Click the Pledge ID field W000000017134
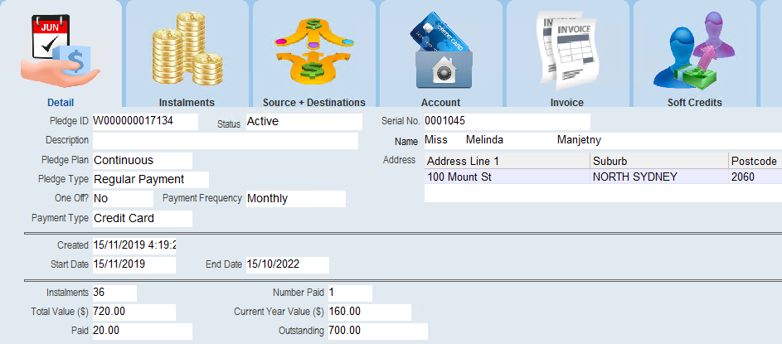 click(x=145, y=121)
